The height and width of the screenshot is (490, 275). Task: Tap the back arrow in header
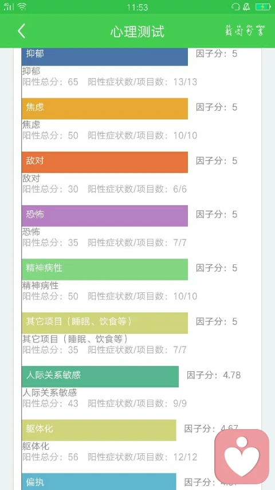point(21,31)
